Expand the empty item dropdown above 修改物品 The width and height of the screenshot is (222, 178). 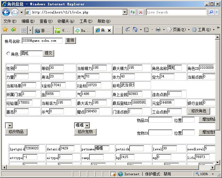pos(10,125)
